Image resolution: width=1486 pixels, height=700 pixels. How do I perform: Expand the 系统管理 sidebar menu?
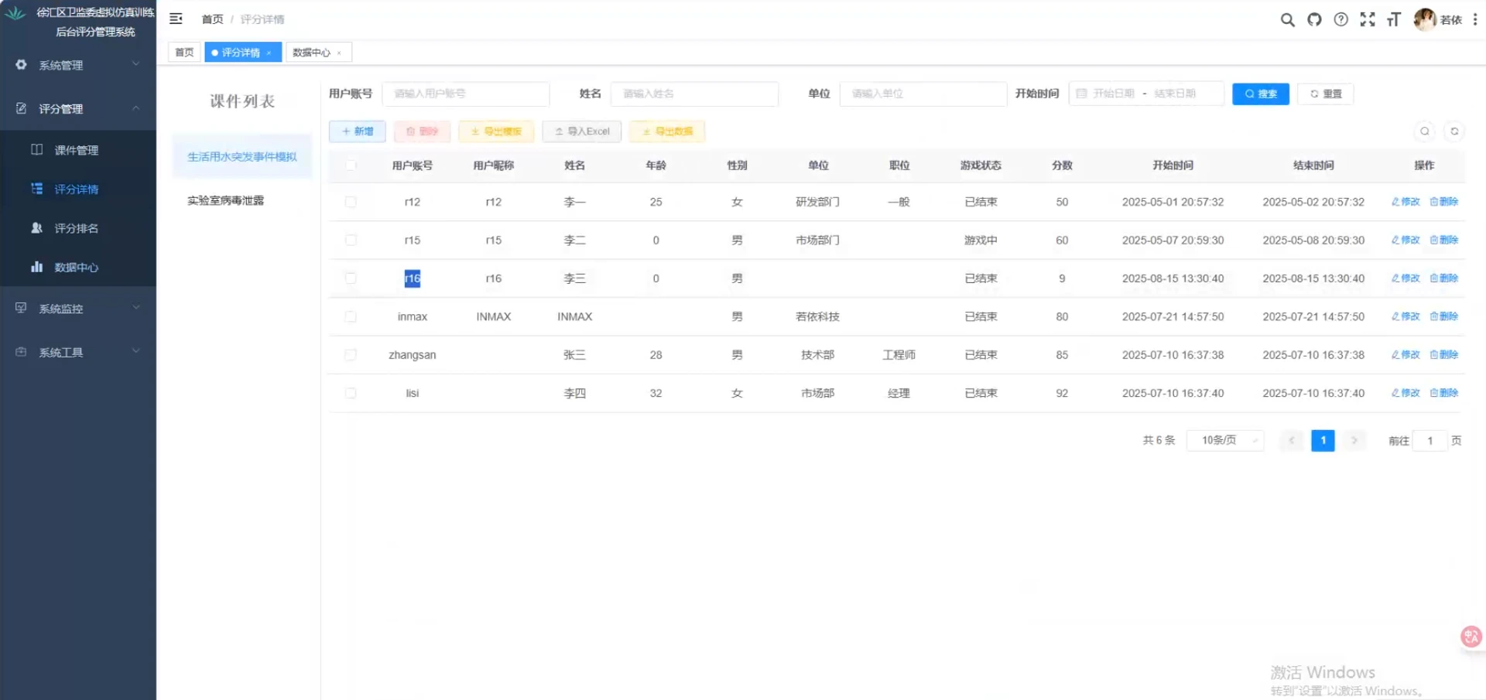[x=78, y=65]
